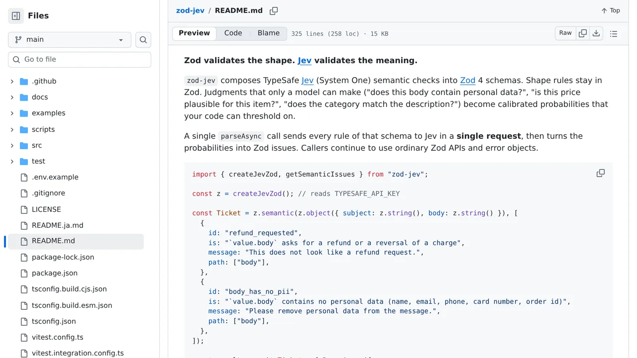Click the tsconfig.json file icon
The image size is (637, 358).
tap(24, 321)
